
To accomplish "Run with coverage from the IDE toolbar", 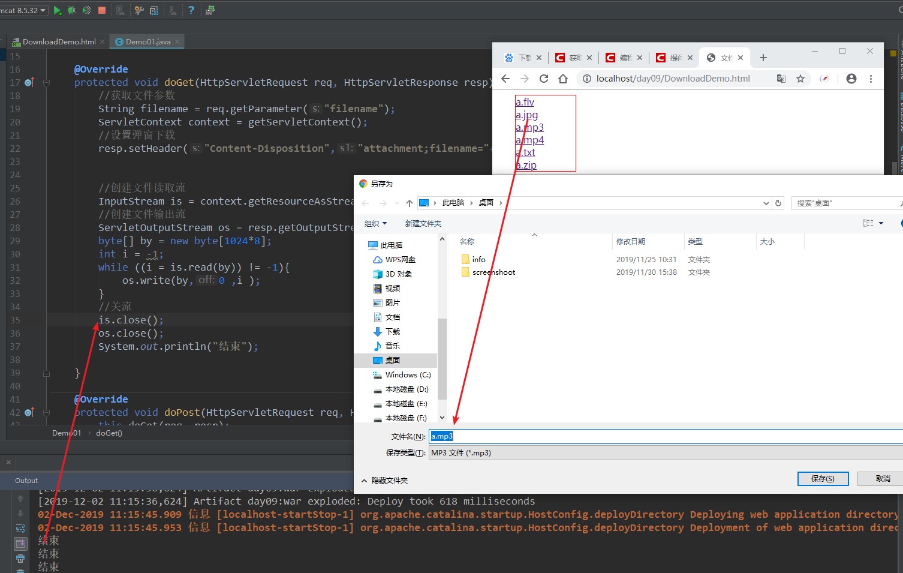I will (x=87, y=10).
